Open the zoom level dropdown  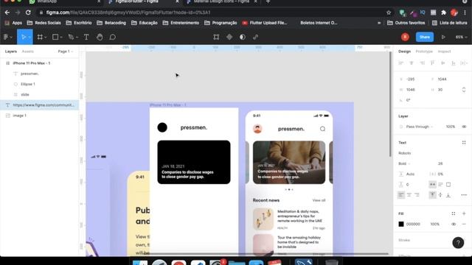click(461, 37)
